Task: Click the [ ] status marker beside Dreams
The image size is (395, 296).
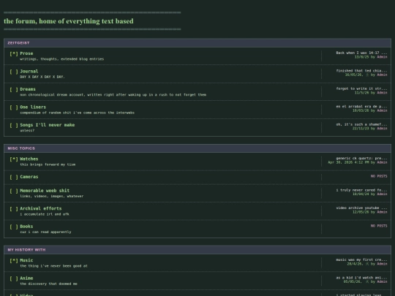Action: (x=14, y=89)
